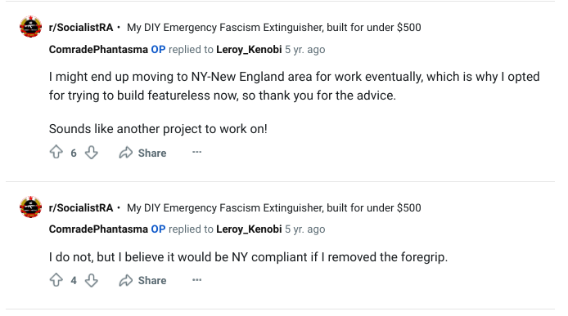
Task: Open the Fascism Extinguisher post from second comment
Action: pyautogui.click(x=274, y=208)
